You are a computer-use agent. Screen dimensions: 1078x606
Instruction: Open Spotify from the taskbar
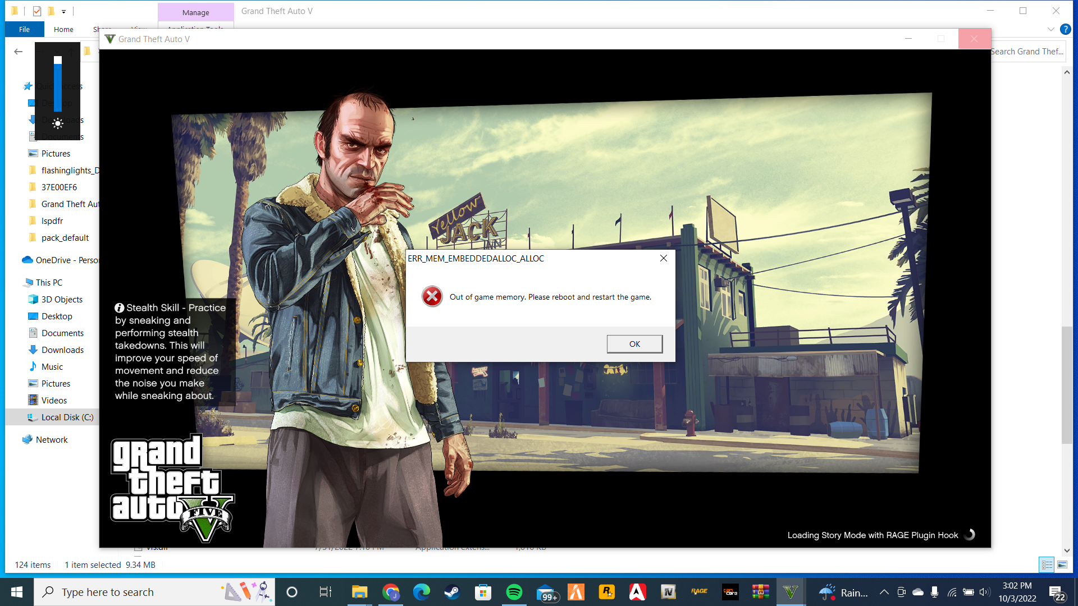click(x=514, y=592)
